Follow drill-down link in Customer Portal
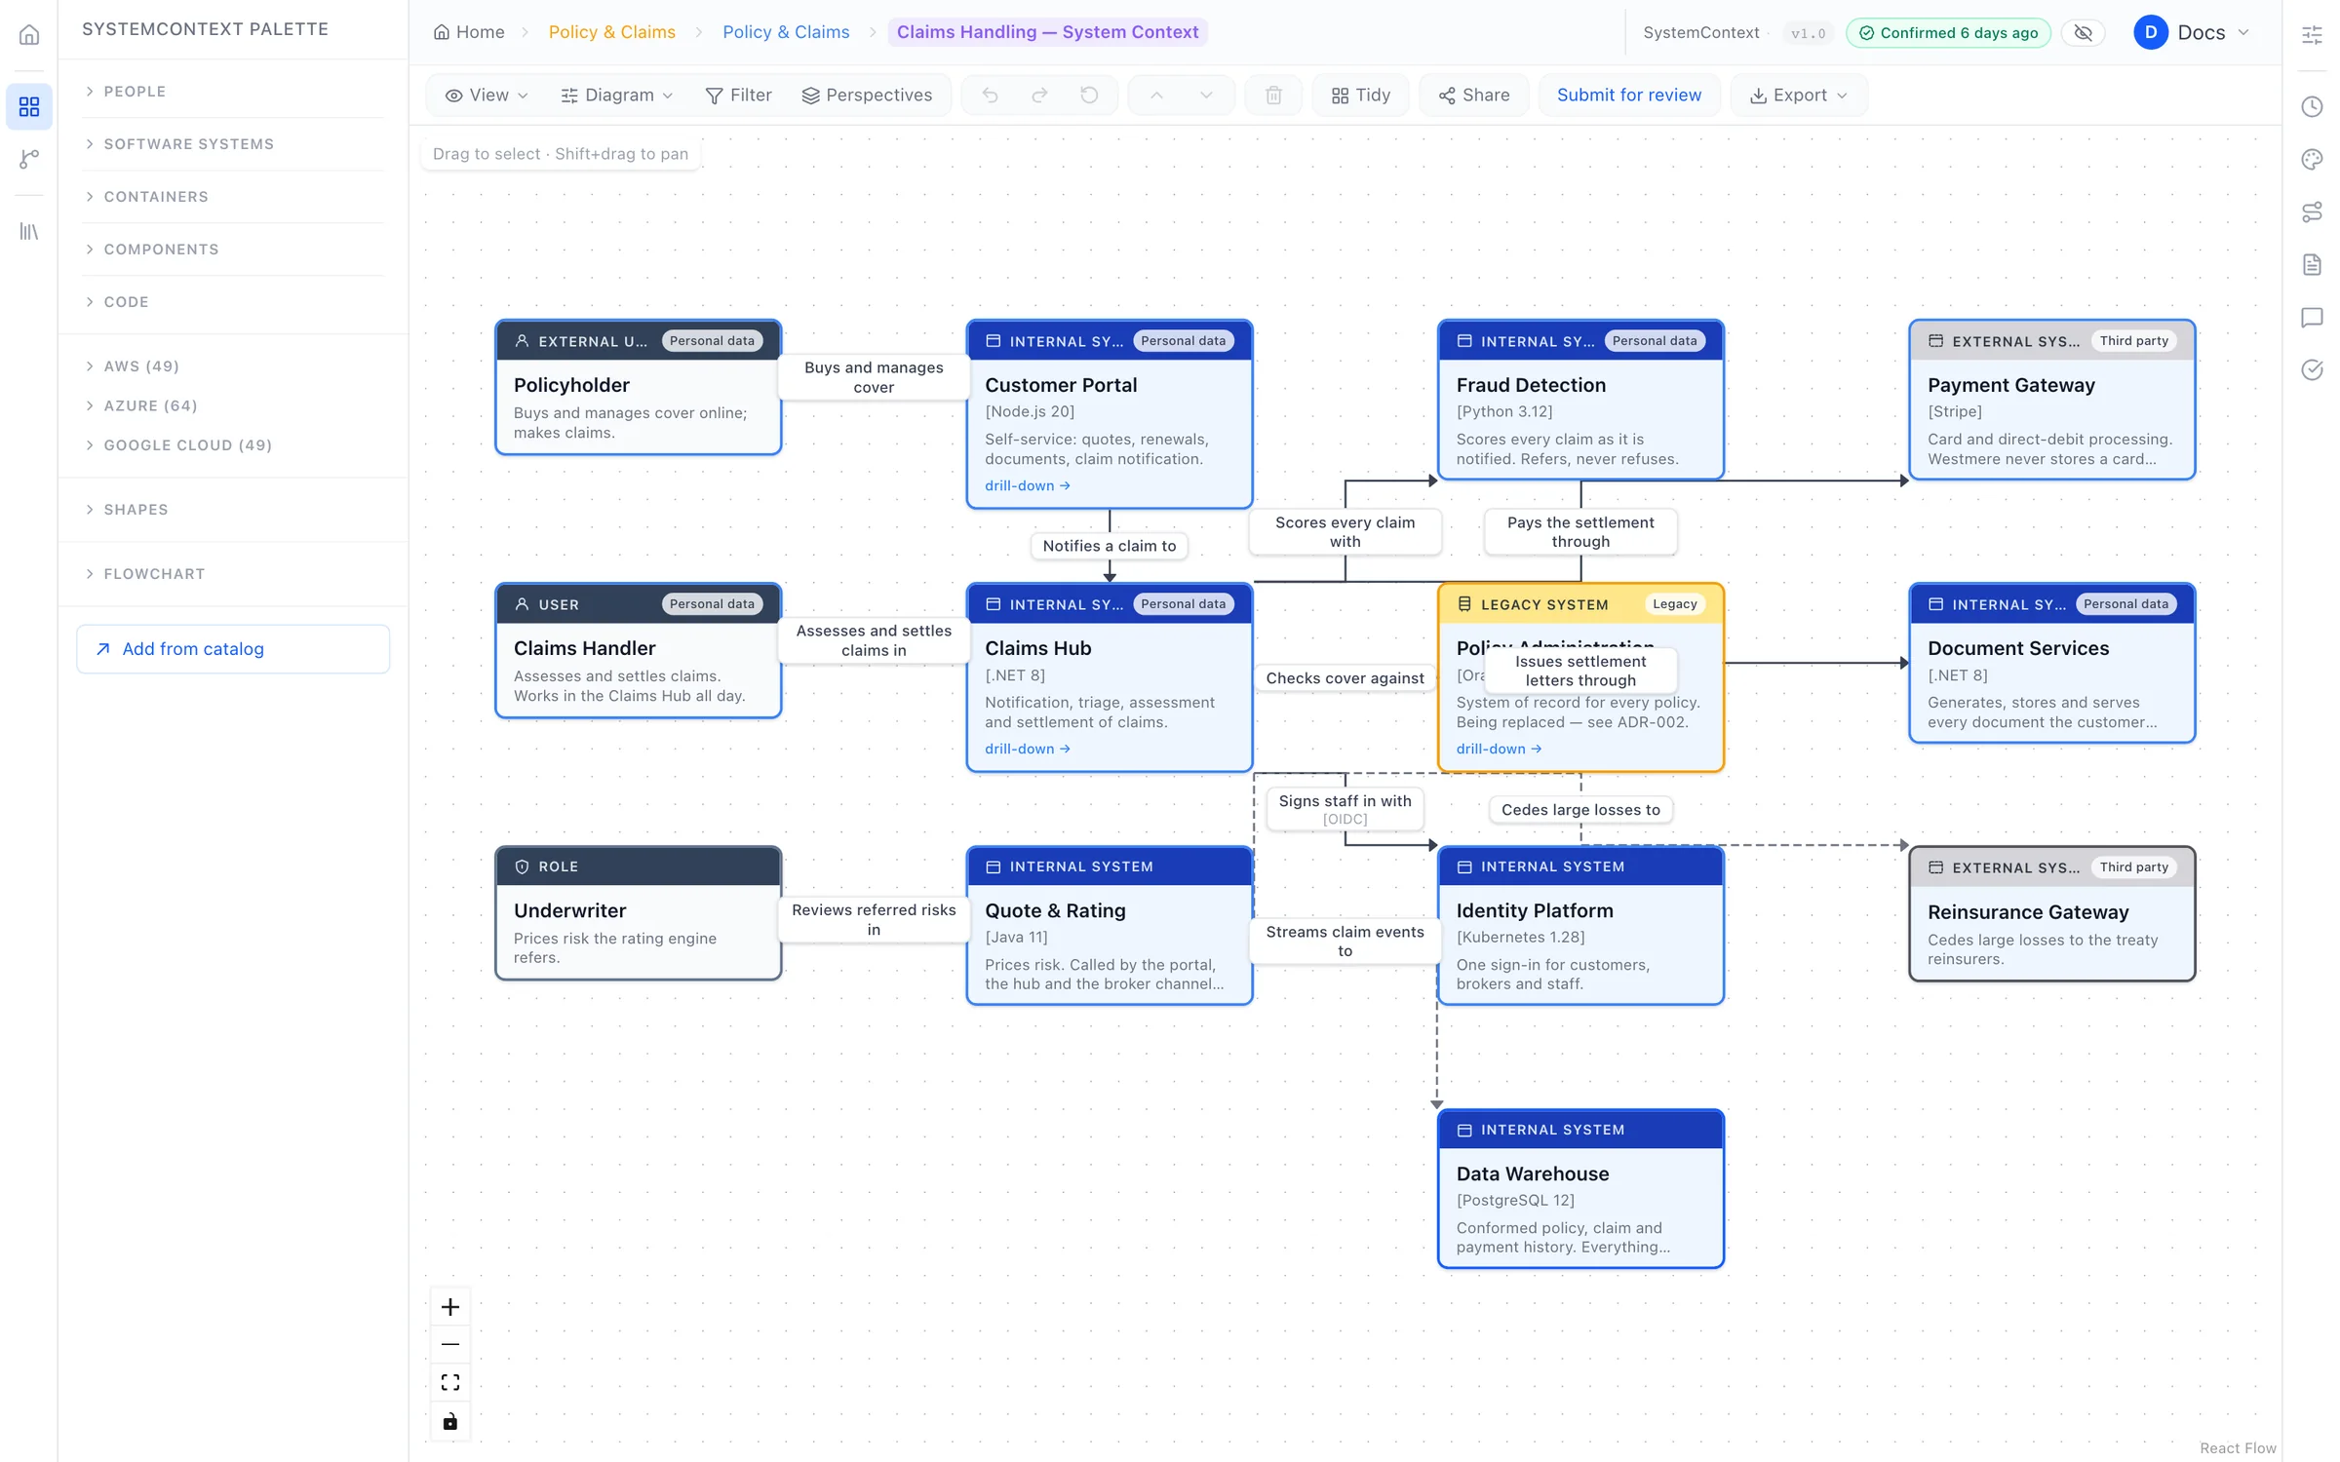2340x1462 pixels. 1027,485
